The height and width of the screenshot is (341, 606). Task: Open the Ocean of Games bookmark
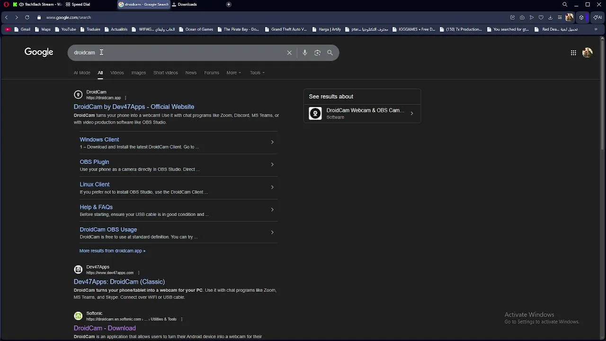click(x=196, y=29)
